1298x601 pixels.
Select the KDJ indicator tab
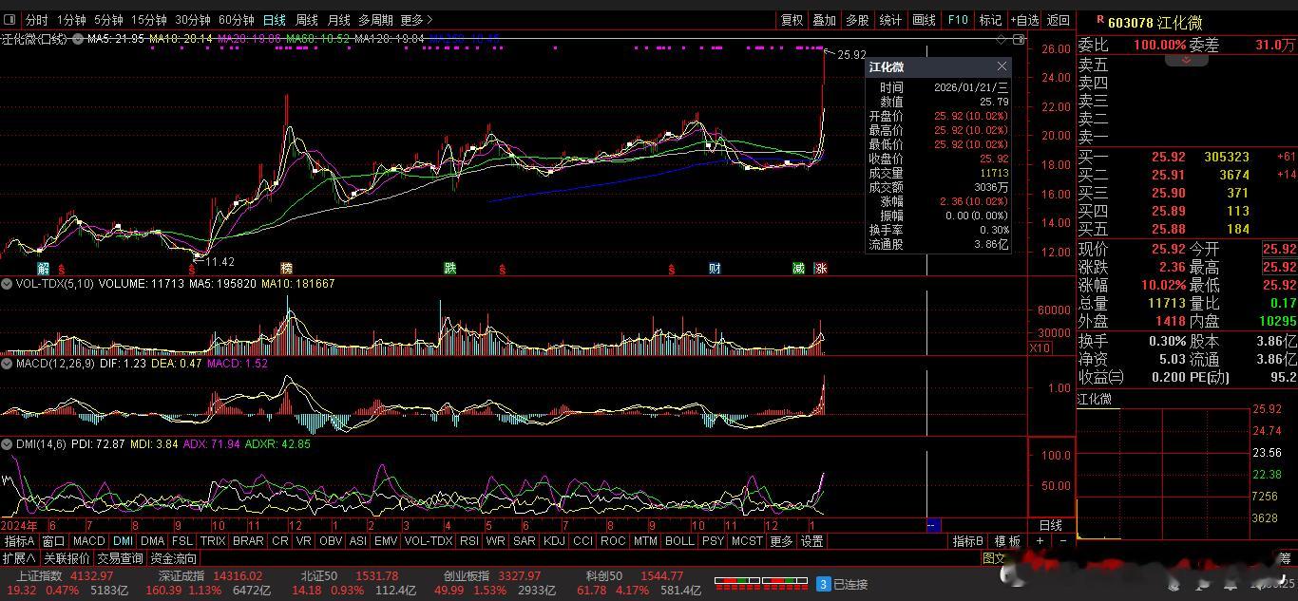(x=553, y=541)
